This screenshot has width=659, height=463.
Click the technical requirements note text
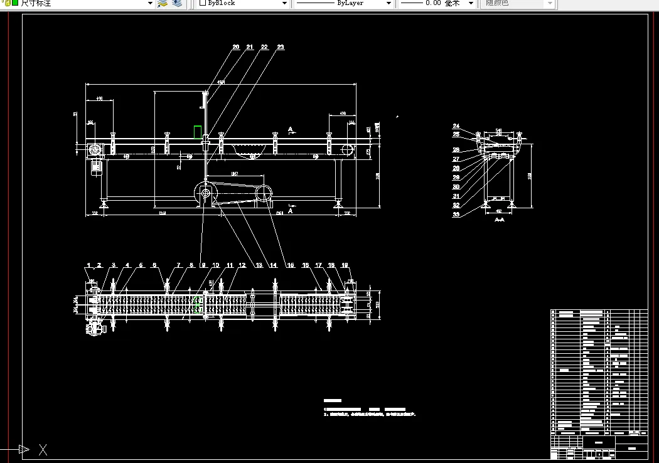coord(370,412)
